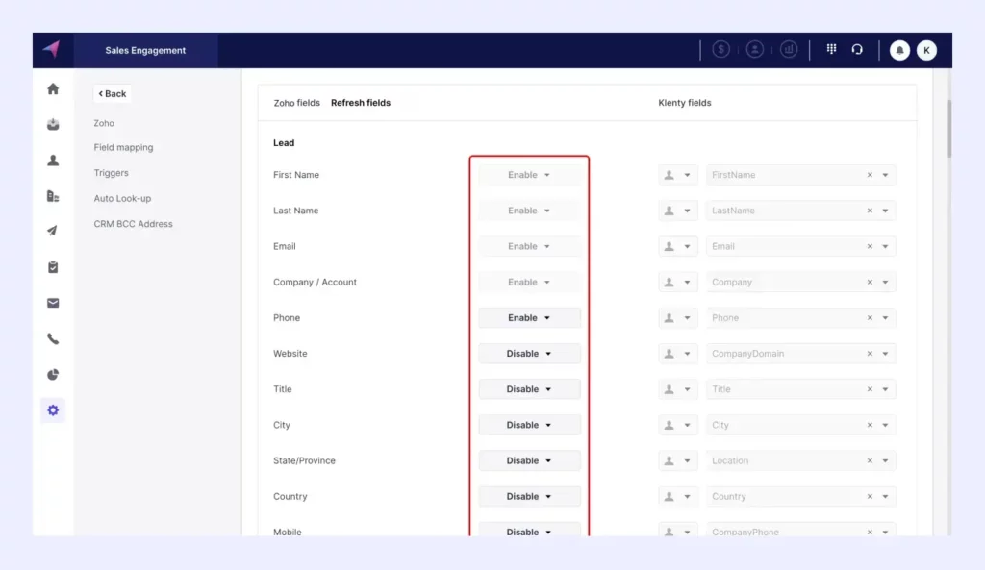Open the Accounts building icon in sidebar
985x570 pixels.
point(53,196)
